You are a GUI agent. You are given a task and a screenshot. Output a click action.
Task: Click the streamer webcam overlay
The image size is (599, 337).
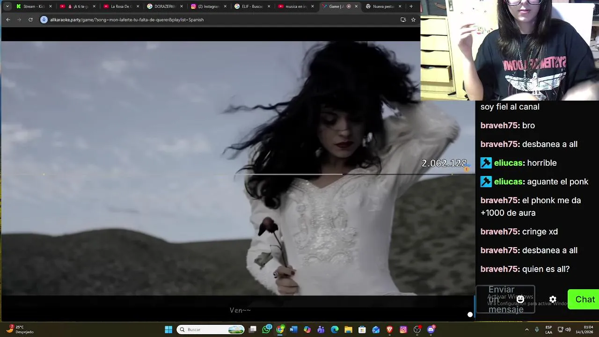pyautogui.click(x=510, y=50)
